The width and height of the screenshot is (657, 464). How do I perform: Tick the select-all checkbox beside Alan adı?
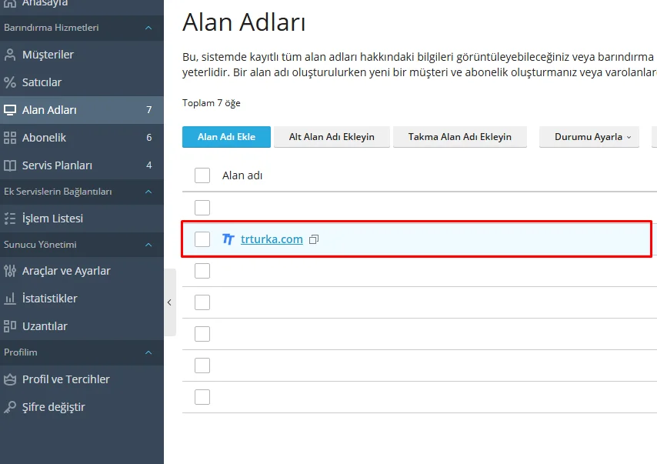202,175
